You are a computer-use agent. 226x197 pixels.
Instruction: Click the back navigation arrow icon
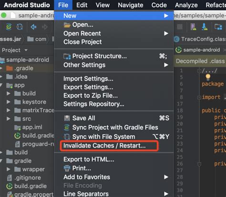pyautogui.click(x=33, y=27)
